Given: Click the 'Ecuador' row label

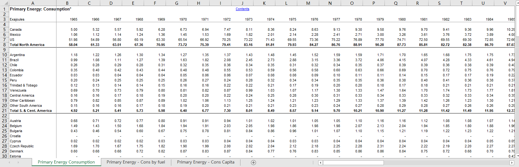Looking at the screenshot, I should pos(16,75).
